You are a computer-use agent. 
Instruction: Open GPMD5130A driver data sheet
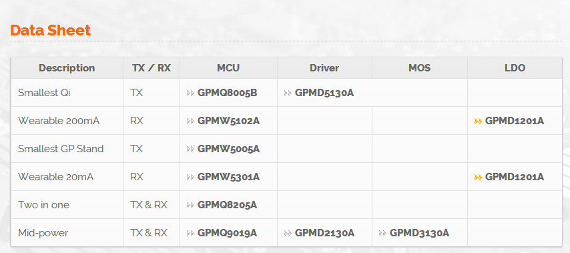[324, 93]
